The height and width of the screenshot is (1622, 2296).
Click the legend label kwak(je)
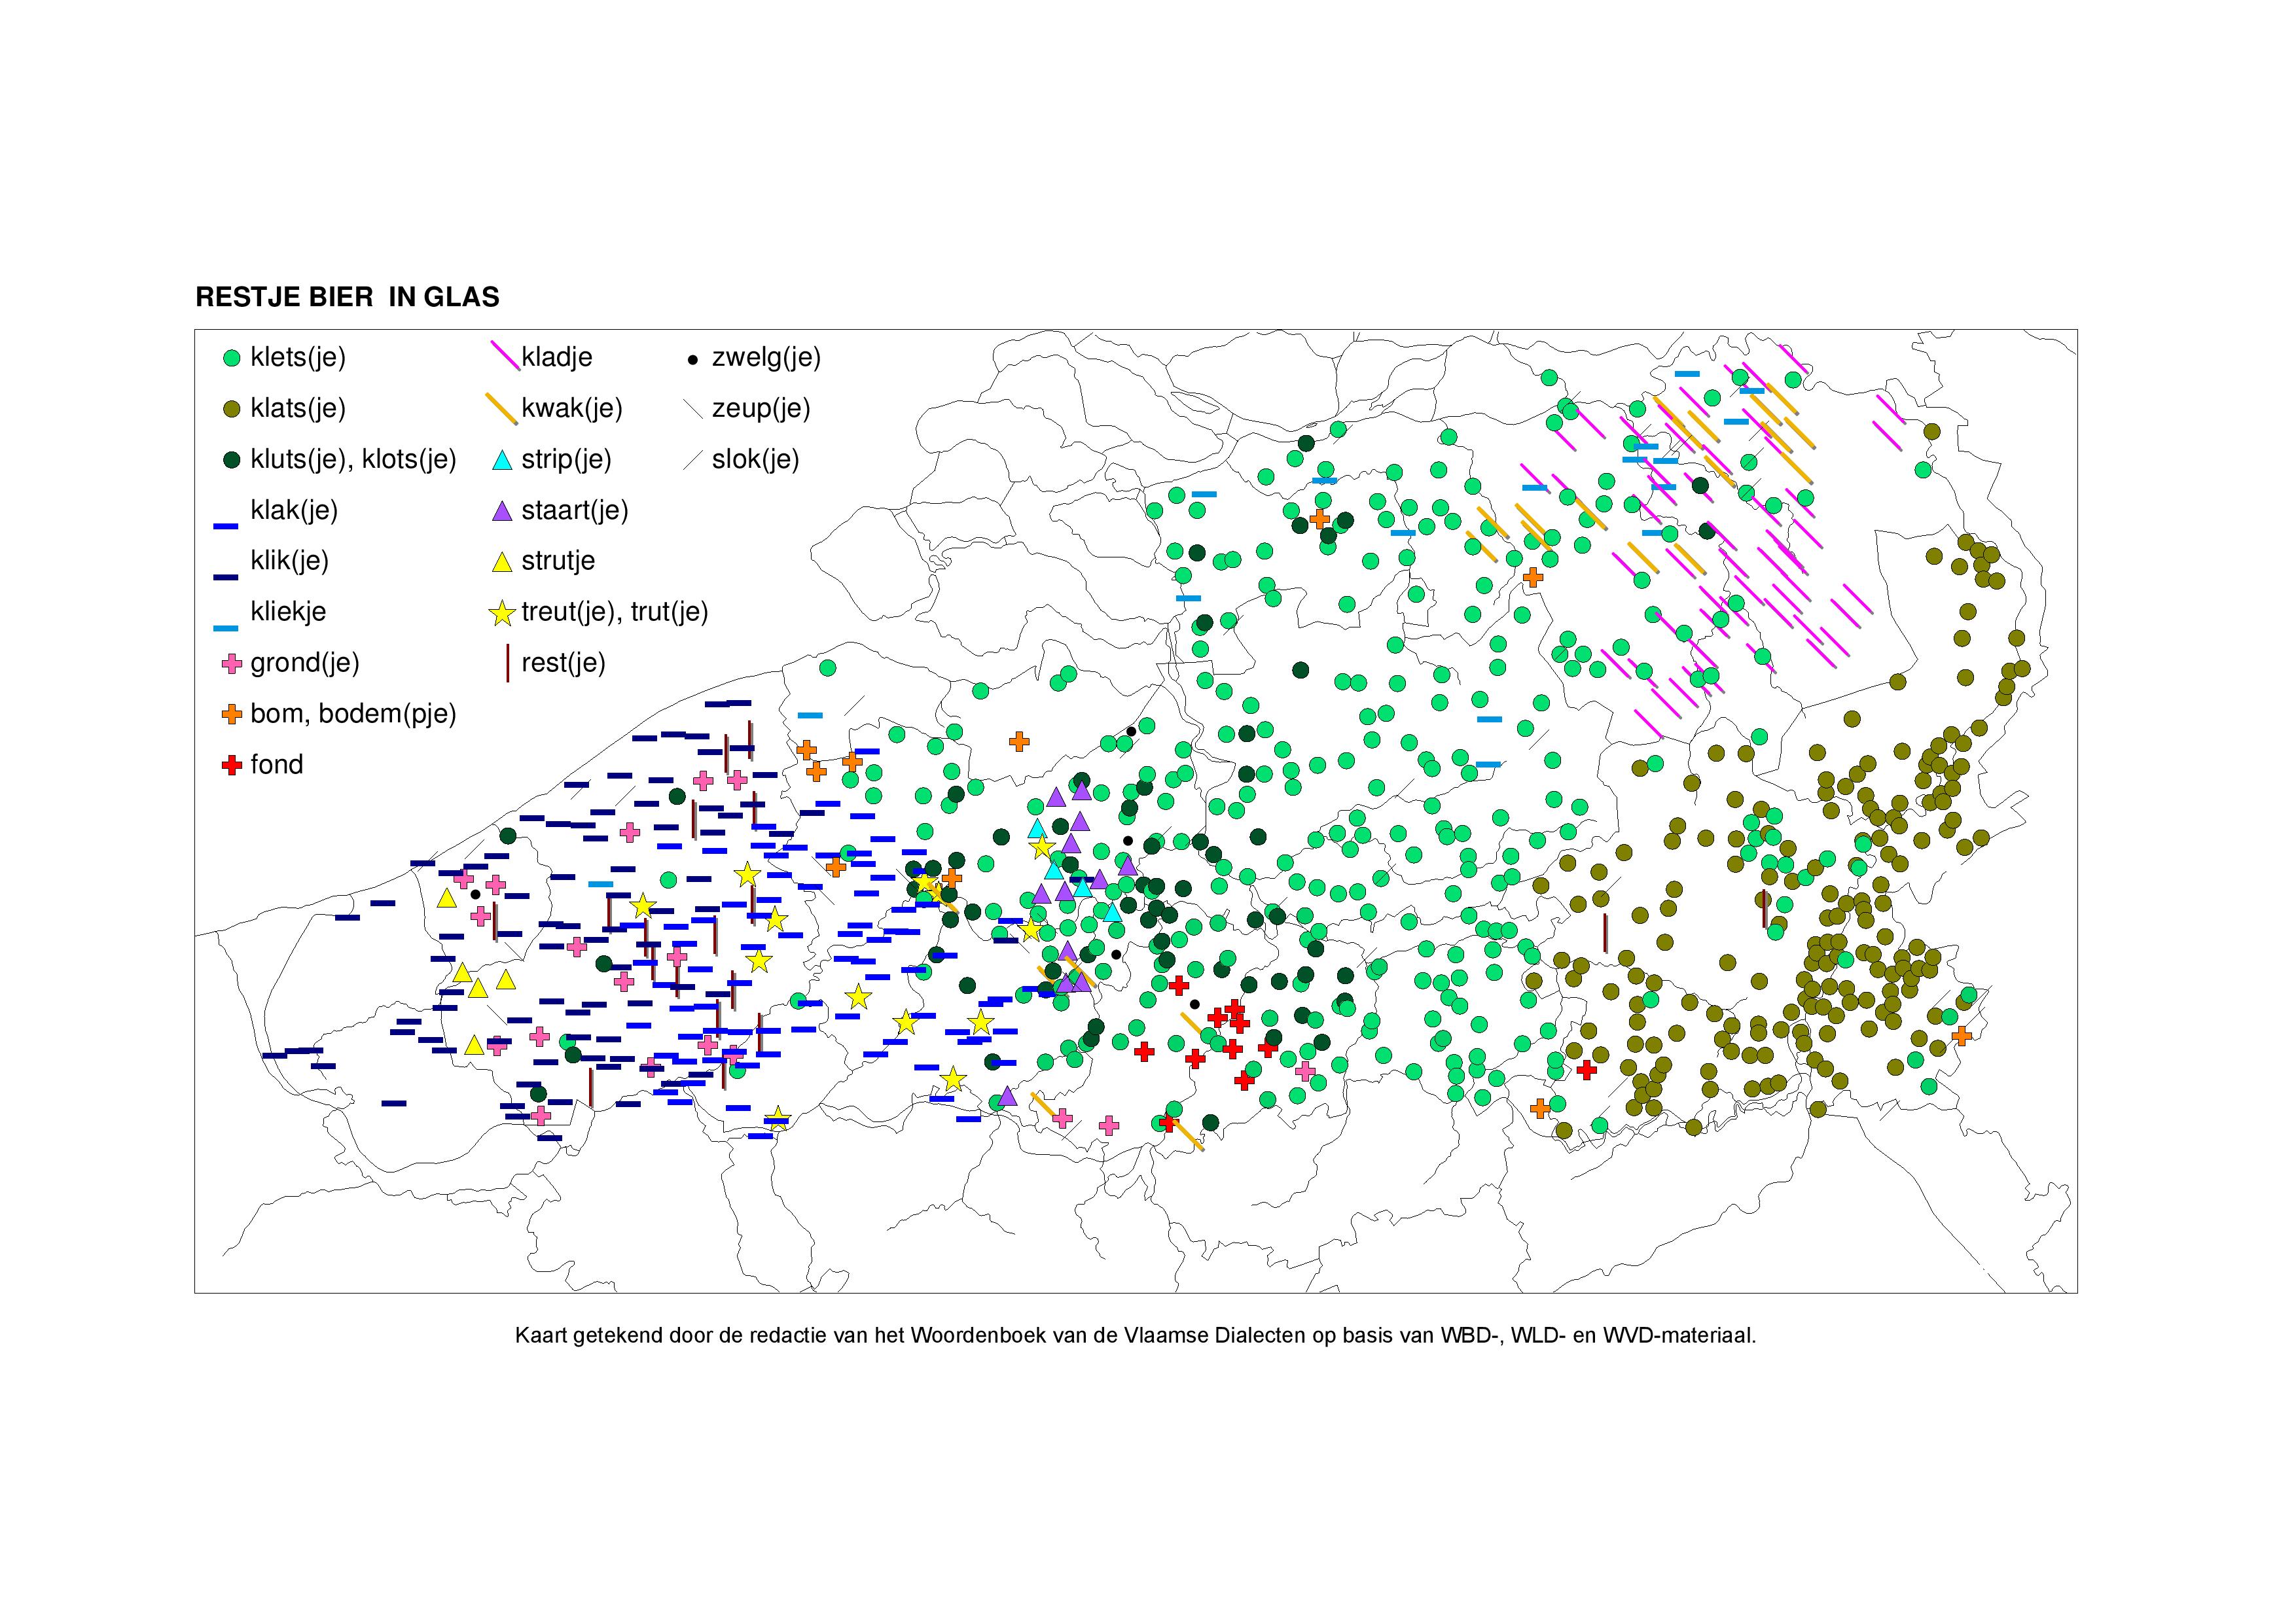point(572,409)
